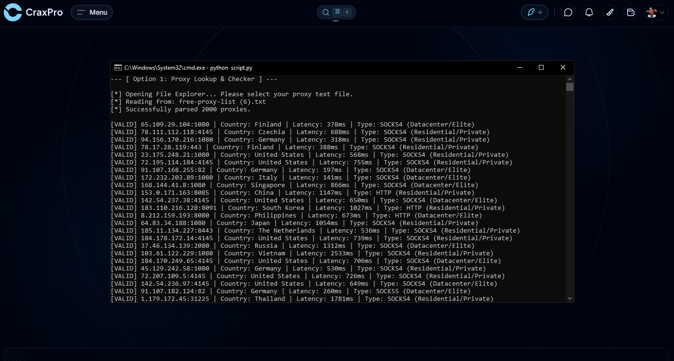Image resolution: width=674 pixels, height=361 pixels.
Task: Click the proxy row 78.17.28.119:443
Action: click(x=295, y=147)
